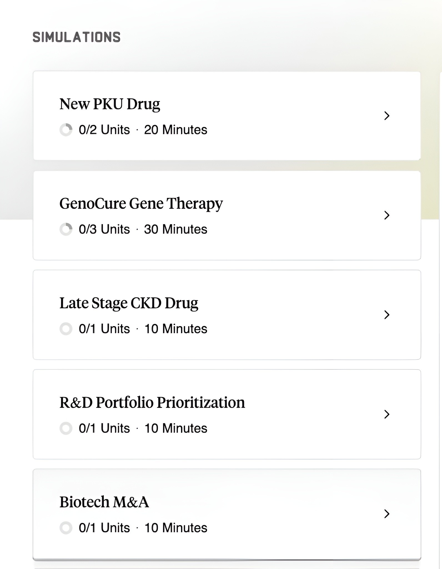Select the GenoCure Gene Therapy title
442x569 pixels.
coord(141,204)
